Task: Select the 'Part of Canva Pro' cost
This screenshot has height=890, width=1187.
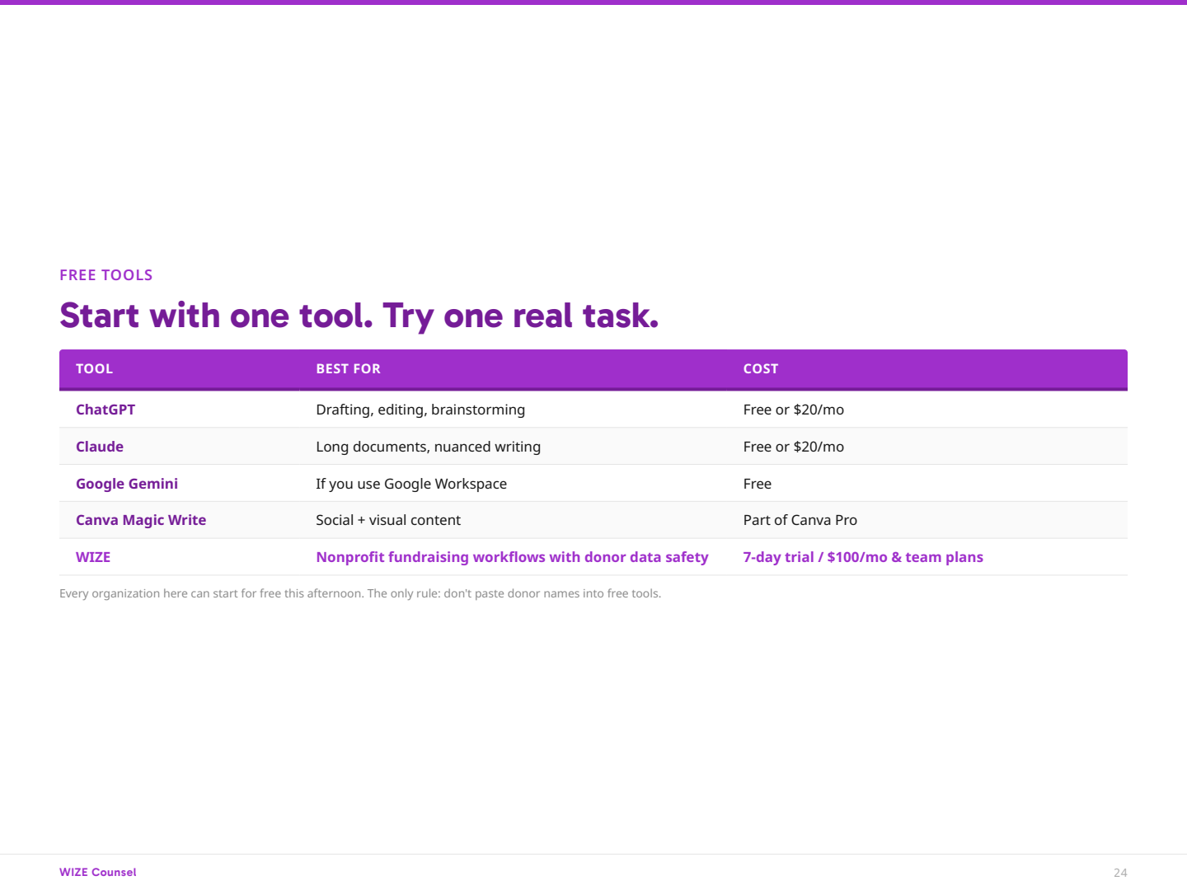Action: coord(800,520)
